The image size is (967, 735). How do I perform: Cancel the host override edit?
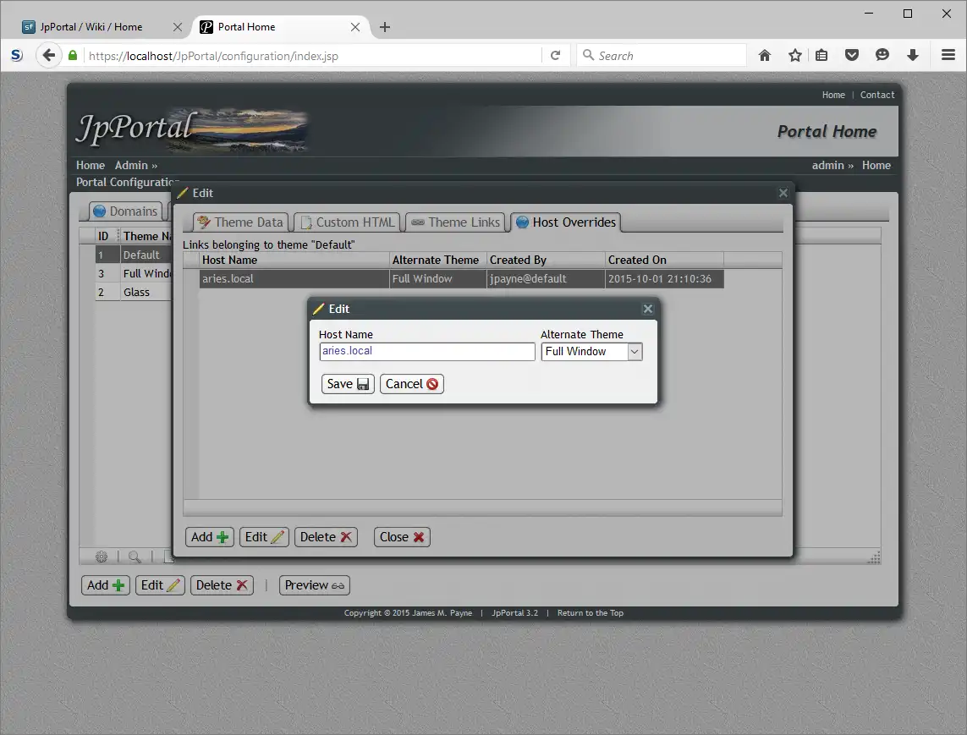click(411, 384)
